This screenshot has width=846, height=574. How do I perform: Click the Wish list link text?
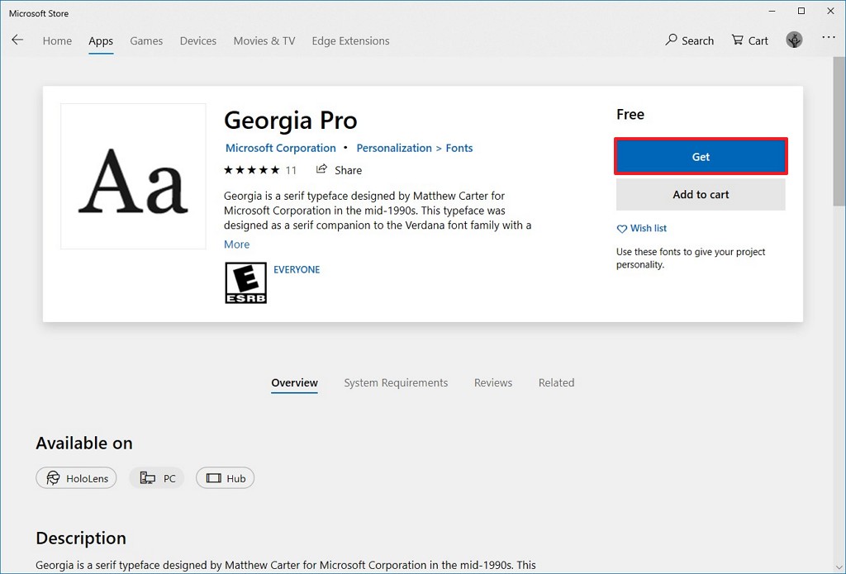click(x=649, y=228)
